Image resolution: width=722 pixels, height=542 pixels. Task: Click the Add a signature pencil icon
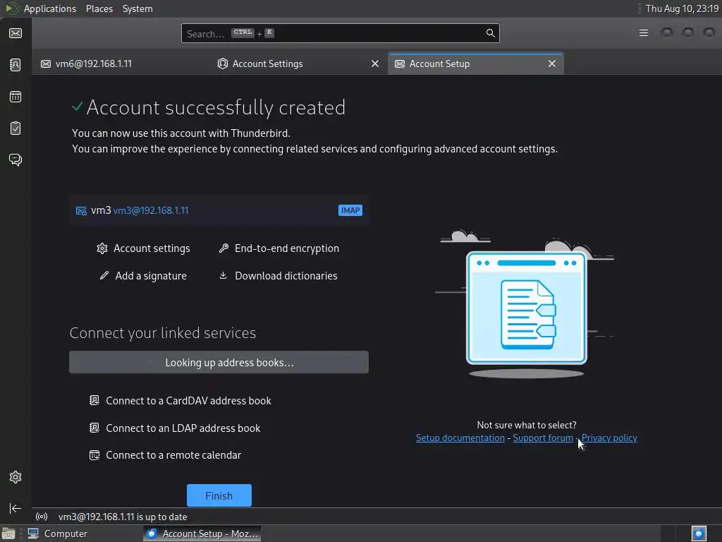click(x=104, y=276)
